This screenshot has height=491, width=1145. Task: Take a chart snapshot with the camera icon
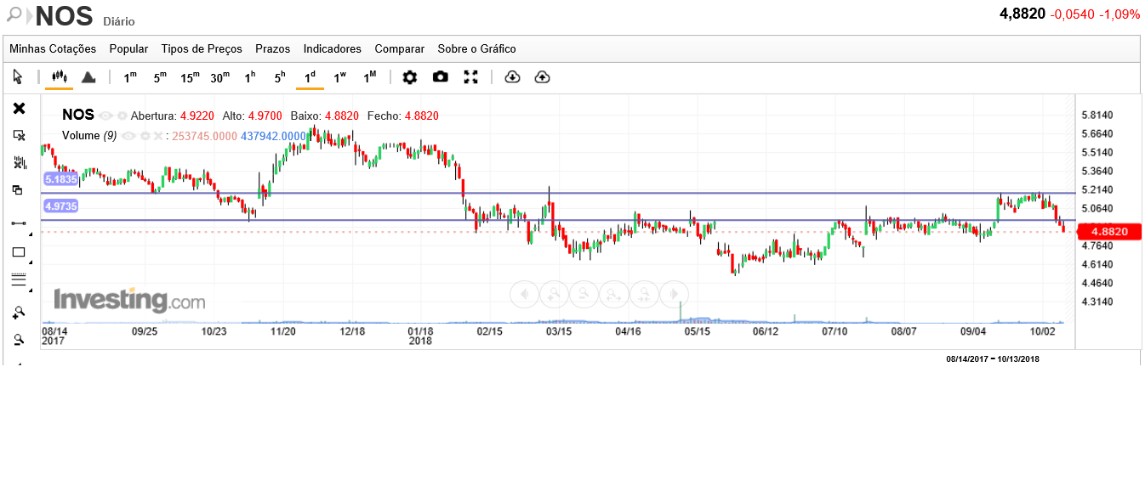coord(440,77)
